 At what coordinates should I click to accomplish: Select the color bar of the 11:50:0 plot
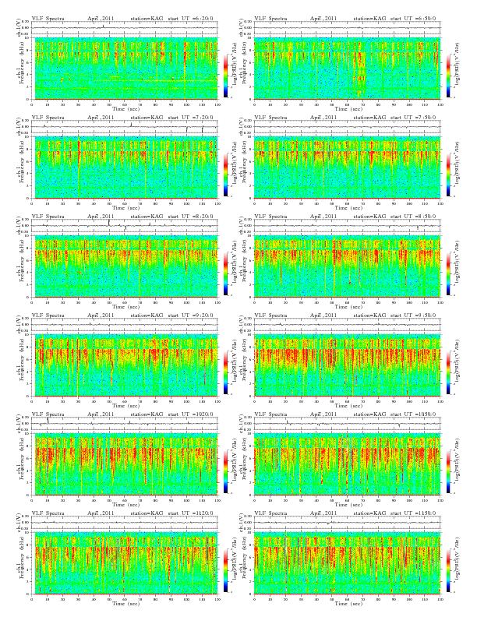click(x=449, y=570)
